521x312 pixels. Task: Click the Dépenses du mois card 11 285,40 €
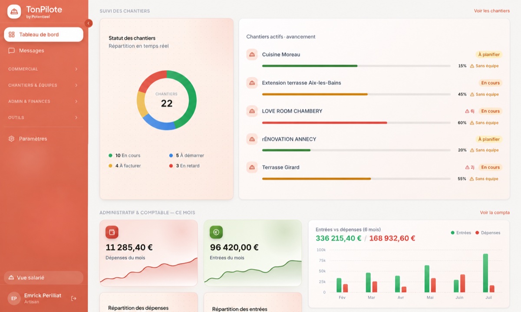pyautogui.click(x=148, y=253)
